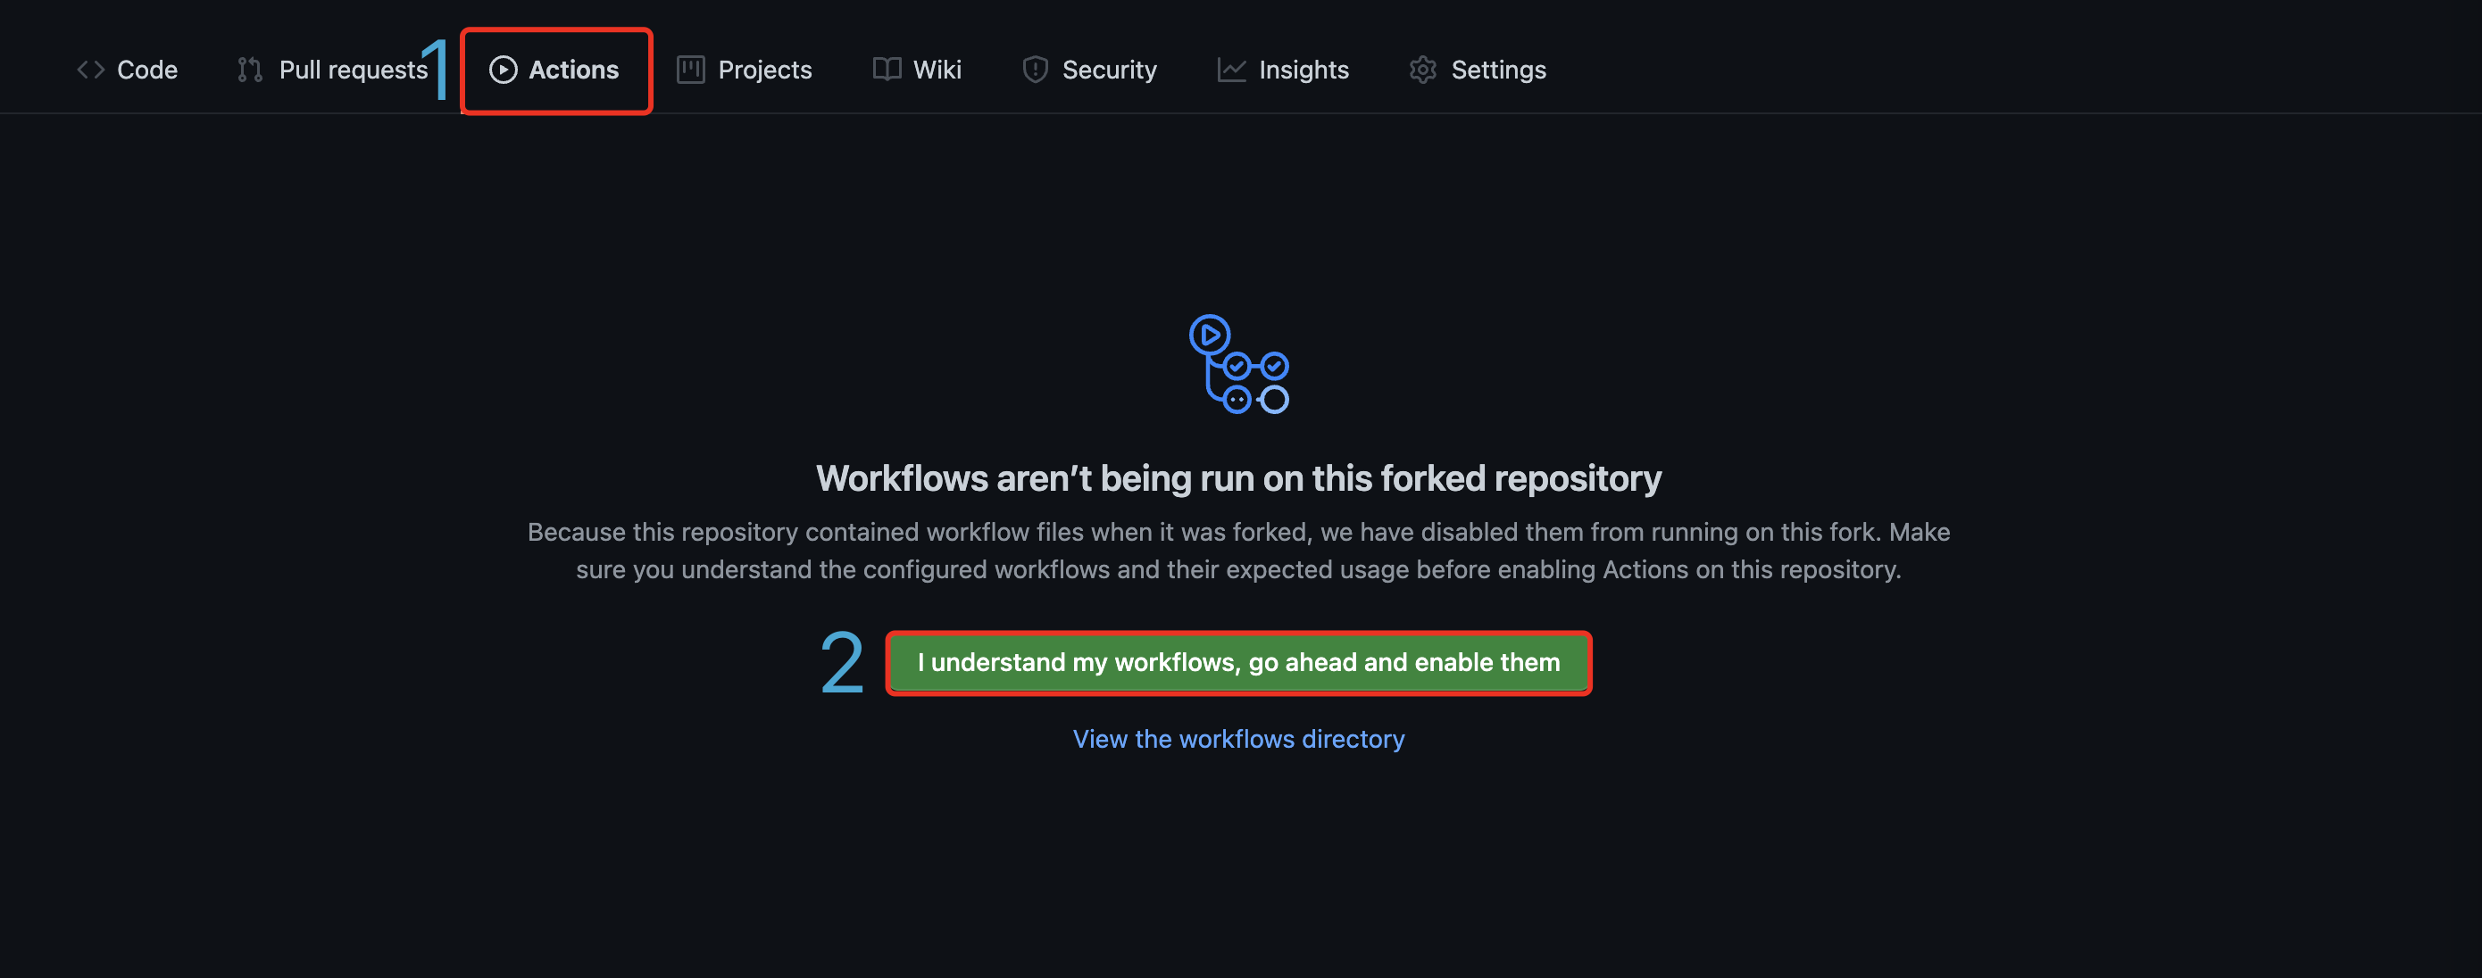The image size is (2482, 978).
Task: Select the Actions tab label
Action: click(573, 70)
